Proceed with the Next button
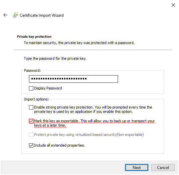Screen dimensions: 179x175 tap(137, 167)
